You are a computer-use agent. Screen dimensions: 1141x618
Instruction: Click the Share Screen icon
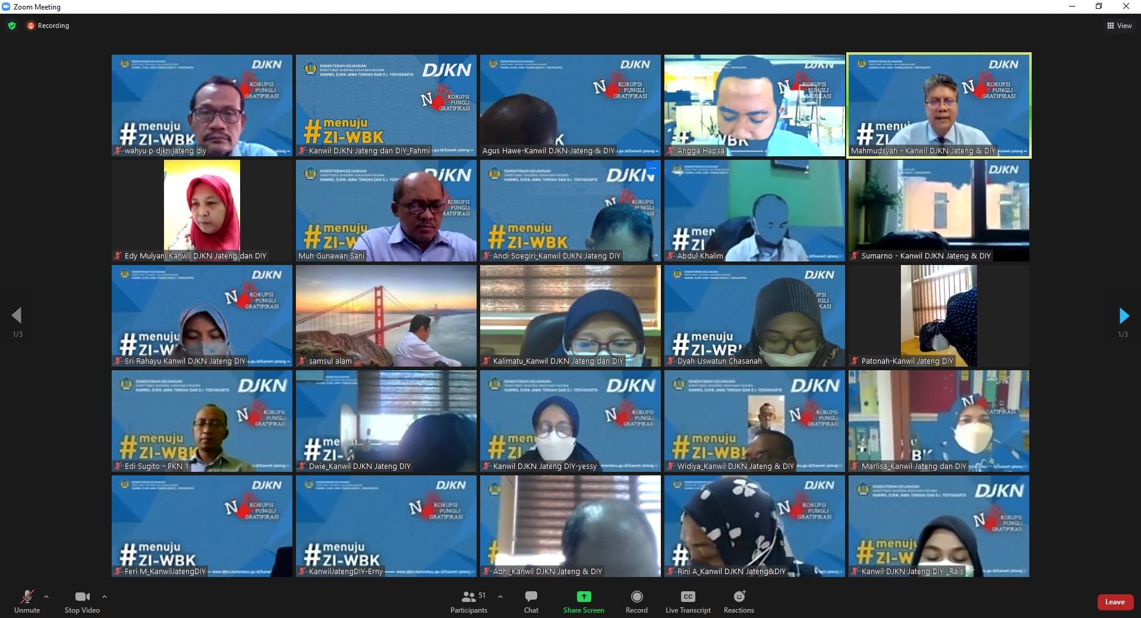click(584, 597)
